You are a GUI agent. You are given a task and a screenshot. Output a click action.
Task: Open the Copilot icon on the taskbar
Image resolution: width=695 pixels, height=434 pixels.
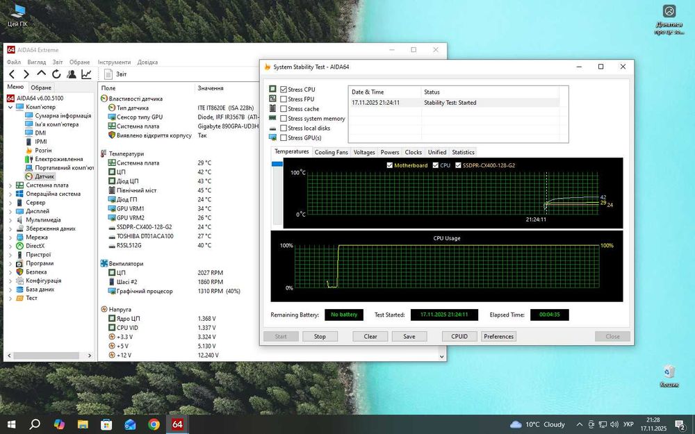59,424
